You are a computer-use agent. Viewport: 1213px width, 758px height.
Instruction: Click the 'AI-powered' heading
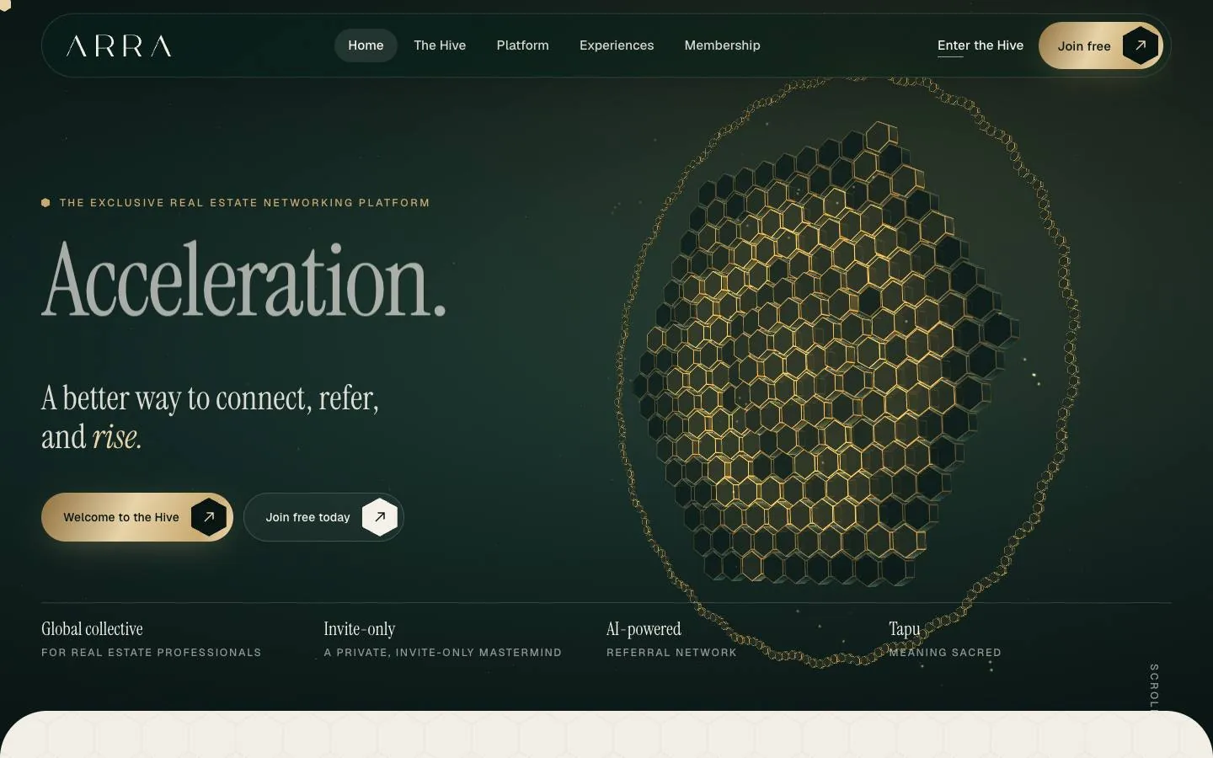(644, 629)
